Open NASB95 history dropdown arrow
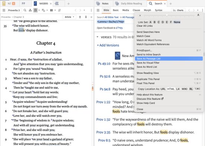Image resolution: width=205 pixels, height=146 pixels. (x=84, y=10)
